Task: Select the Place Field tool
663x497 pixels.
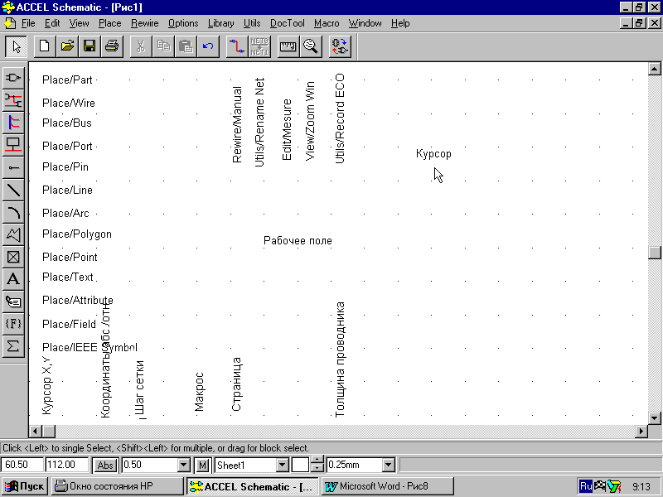Action: click(13, 324)
